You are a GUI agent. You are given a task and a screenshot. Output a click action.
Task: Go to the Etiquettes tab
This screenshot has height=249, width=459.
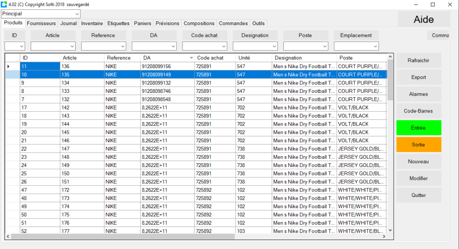[x=118, y=23]
